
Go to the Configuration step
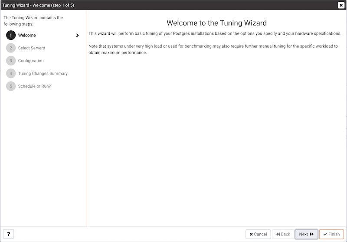point(31,61)
